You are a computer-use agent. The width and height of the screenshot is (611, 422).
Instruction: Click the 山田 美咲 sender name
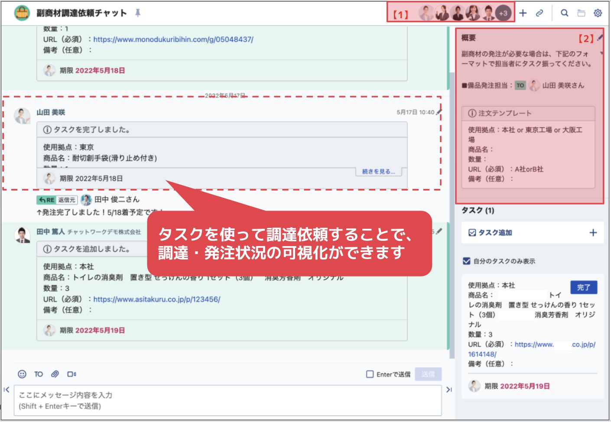(x=51, y=112)
